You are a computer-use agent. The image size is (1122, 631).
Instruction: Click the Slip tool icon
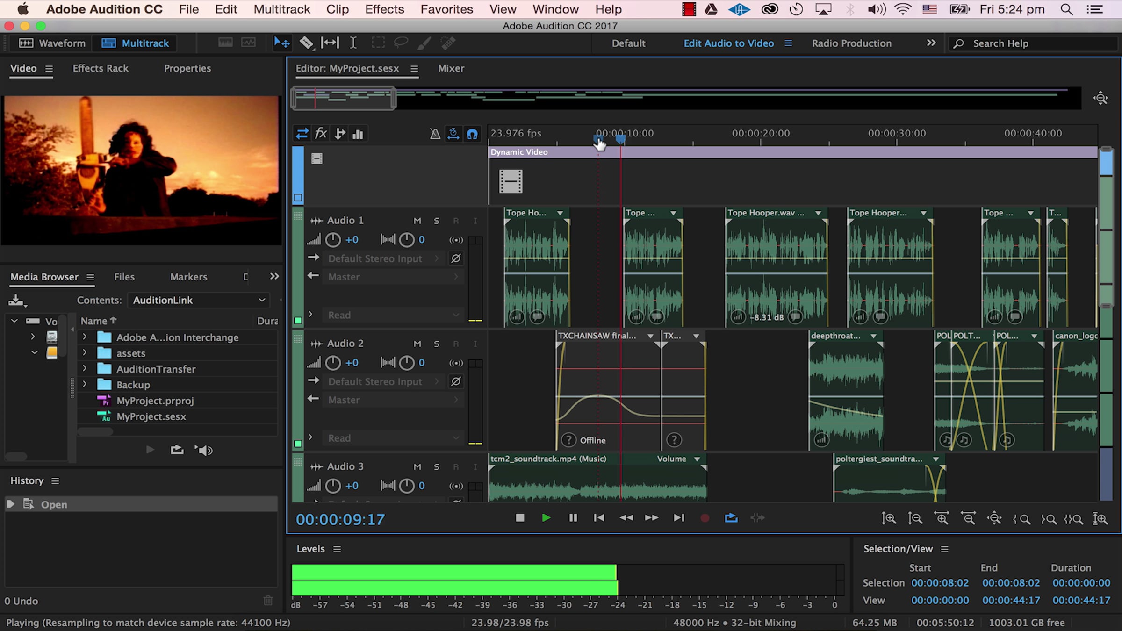[330, 43]
